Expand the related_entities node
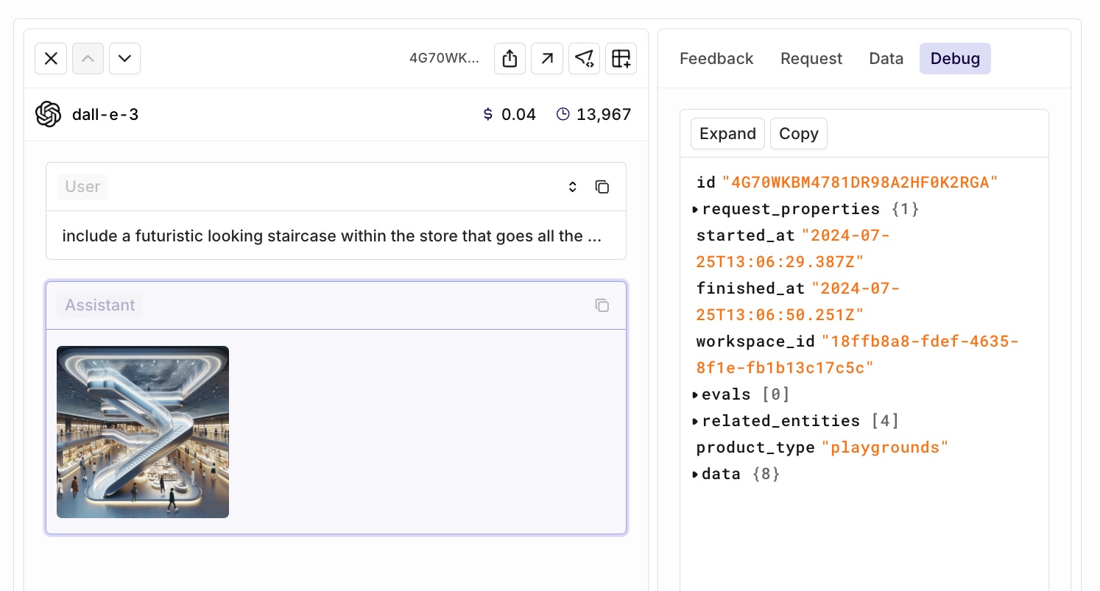The image size is (1100, 591). tap(696, 422)
